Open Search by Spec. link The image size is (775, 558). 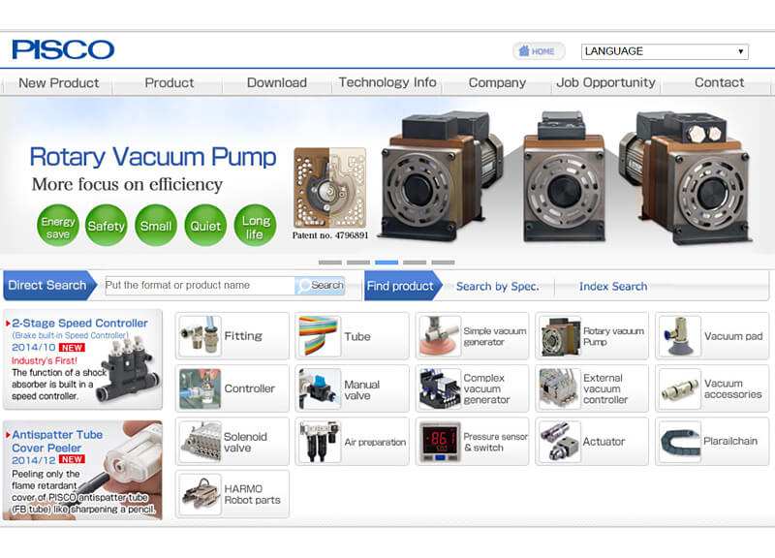tap(497, 286)
